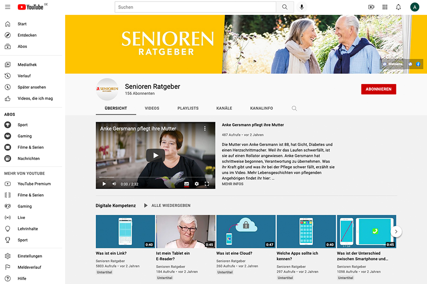Click the featured video progress bar
427x284 pixels.
tap(156, 177)
